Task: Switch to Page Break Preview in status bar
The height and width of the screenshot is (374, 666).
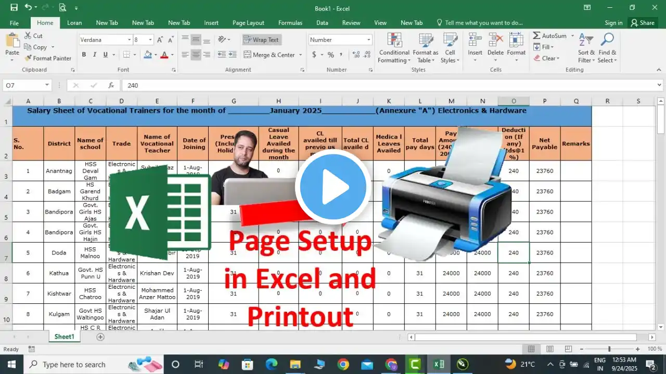Action: [x=568, y=349]
